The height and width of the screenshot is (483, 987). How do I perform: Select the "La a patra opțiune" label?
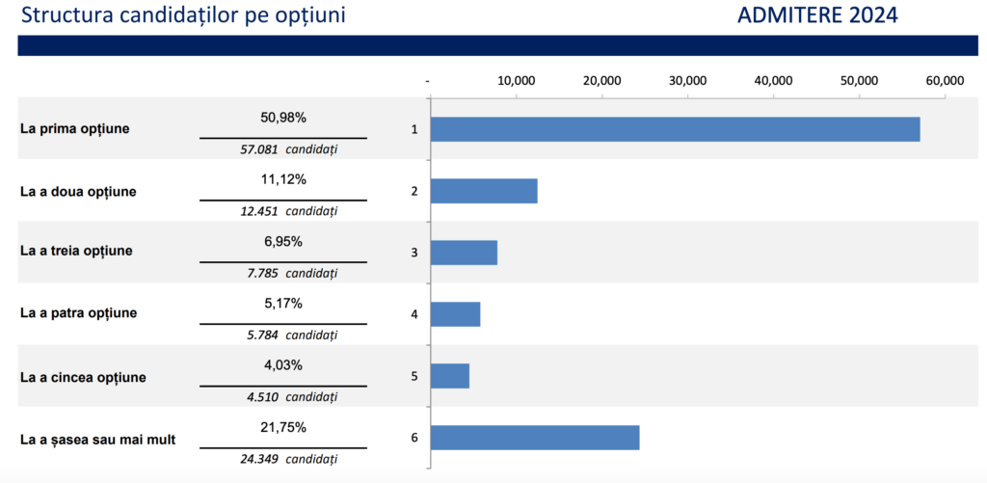point(78,313)
